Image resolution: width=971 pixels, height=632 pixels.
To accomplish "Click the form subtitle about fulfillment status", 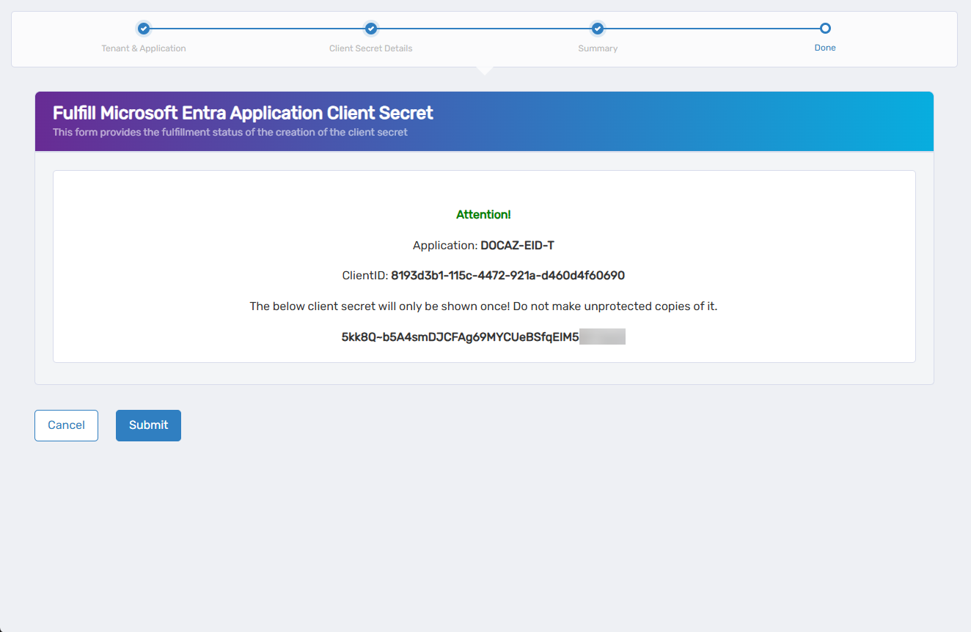I will 230,133.
